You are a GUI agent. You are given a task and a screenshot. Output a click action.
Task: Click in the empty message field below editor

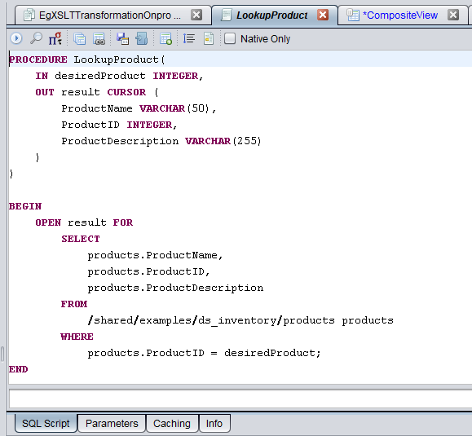[x=240, y=399]
